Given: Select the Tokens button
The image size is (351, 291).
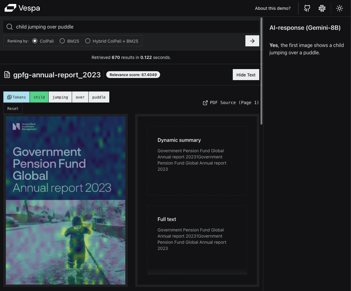Looking at the screenshot, I should 16,97.
